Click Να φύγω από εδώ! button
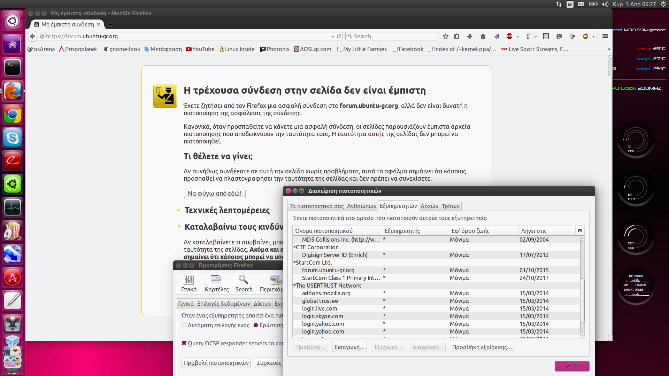669x376 pixels. click(215, 194)
